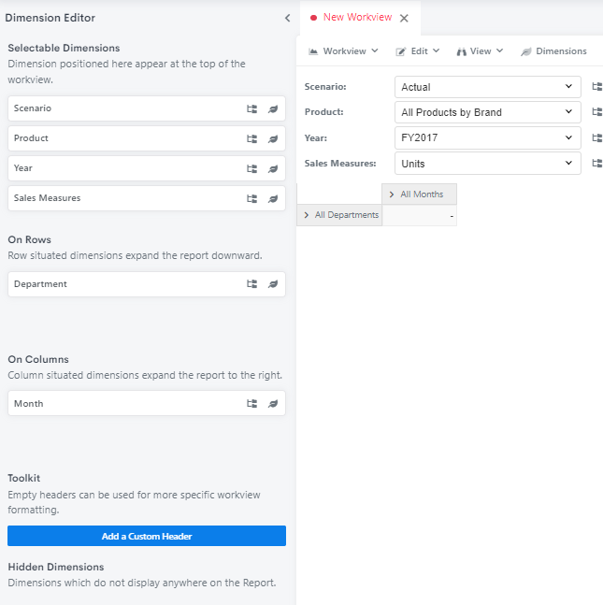This screenshot has width=603, height=605.
Task: Open the Edit menu
Action: [x=411, y=51]
